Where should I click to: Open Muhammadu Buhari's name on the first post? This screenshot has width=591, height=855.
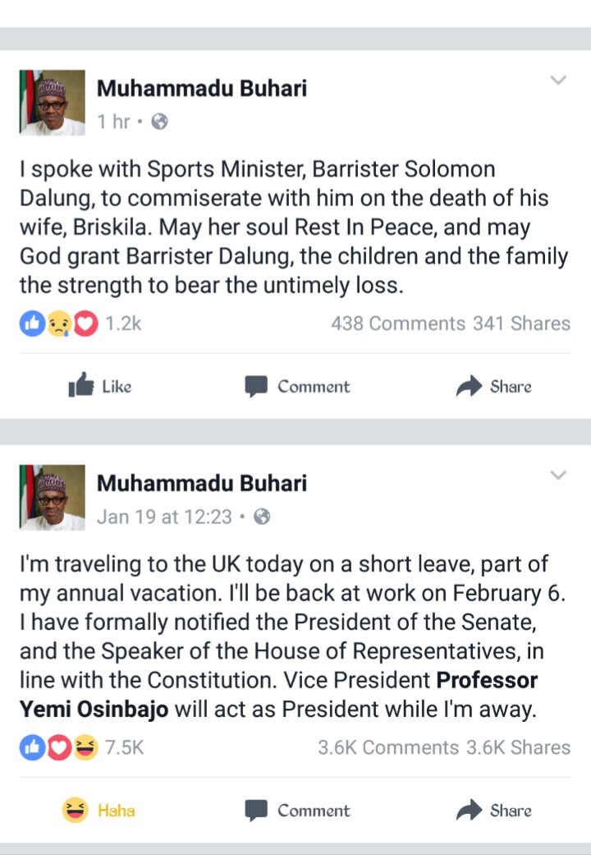[x=201, y=88]
